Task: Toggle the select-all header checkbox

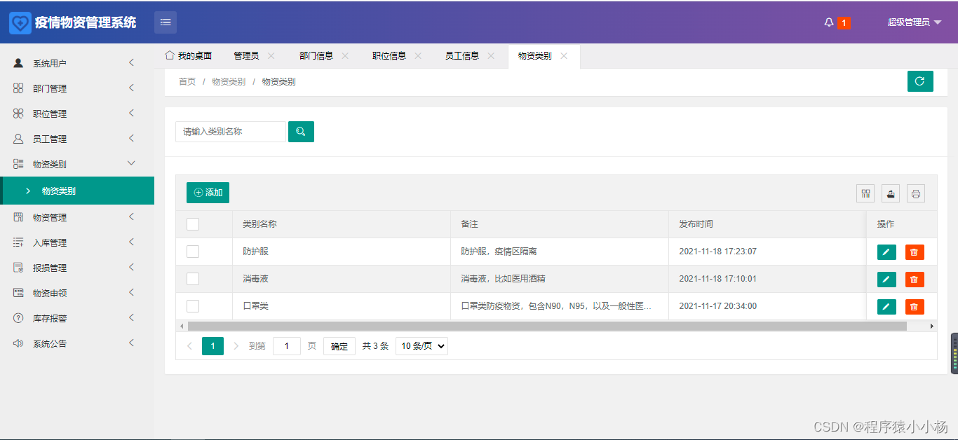Action: pyautogui.click(x=193, y=224)
